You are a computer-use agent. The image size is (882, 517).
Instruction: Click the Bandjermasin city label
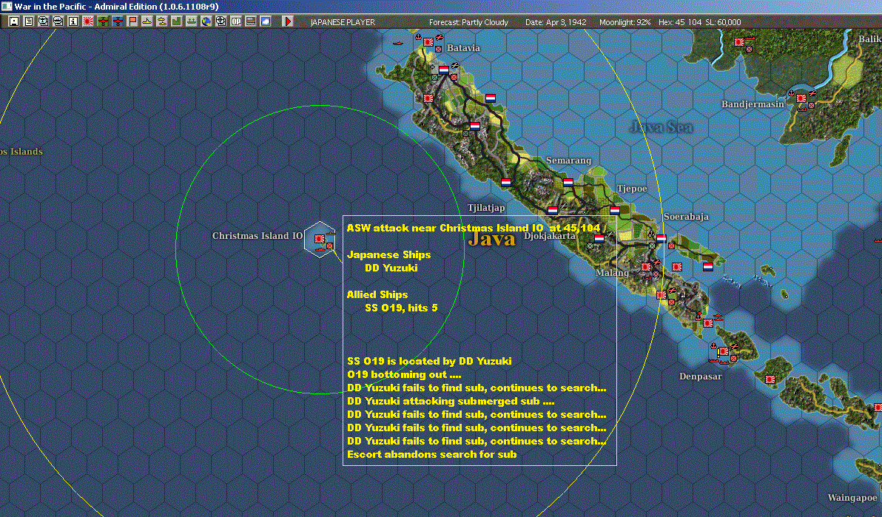click(753, 104)
